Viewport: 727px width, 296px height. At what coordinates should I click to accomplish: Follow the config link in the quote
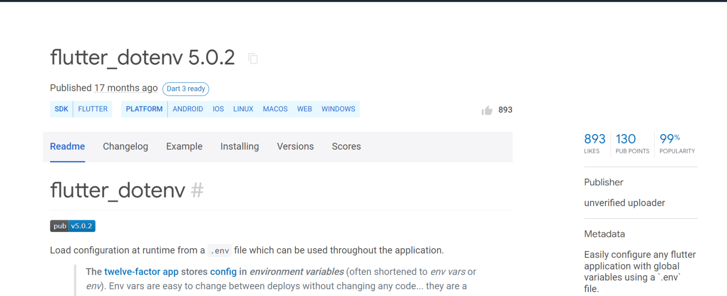tap(225, 272)
